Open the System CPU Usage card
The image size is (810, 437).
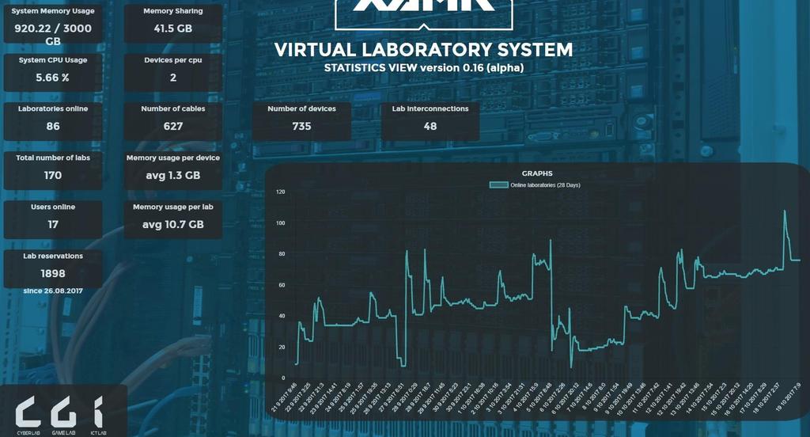coord(53,73)
